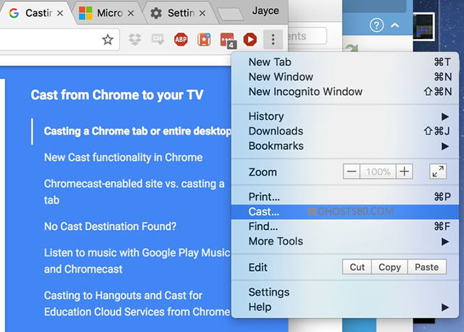464x332 pixels.
Task: Click the desktop screenshot thumbnail
Action: [x=423, y=27]
